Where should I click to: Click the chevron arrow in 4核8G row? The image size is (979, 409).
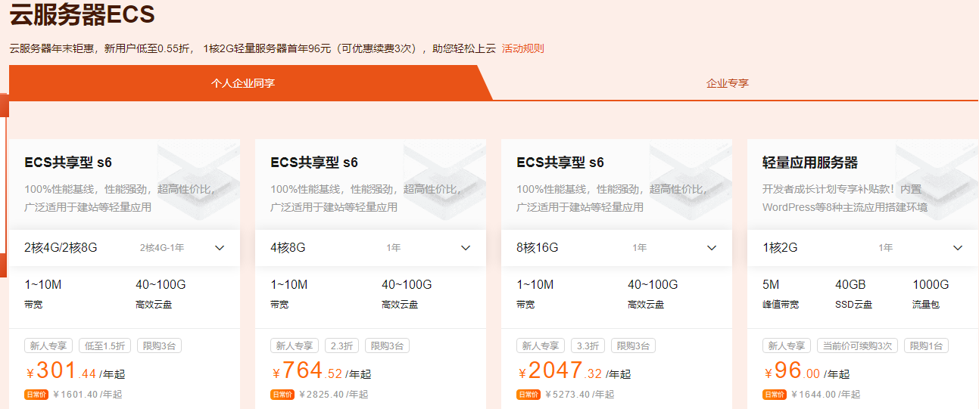click(466, 248)
